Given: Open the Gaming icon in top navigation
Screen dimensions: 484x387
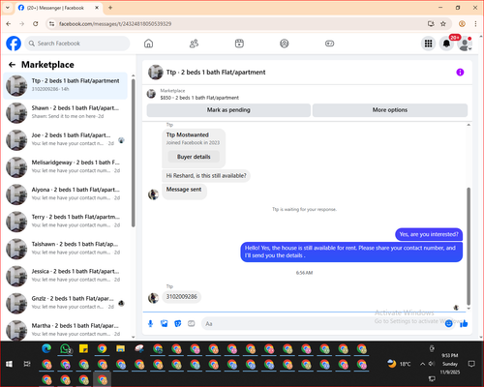Looking at the screenshot, I should coord(329,44).
